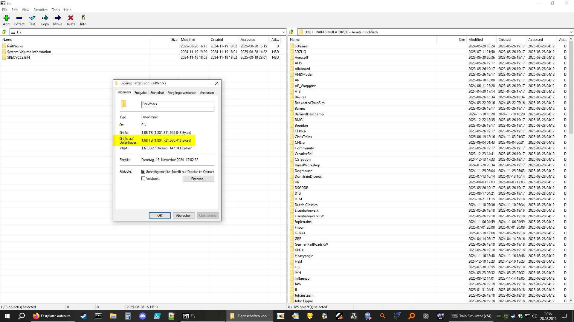
Task: Open the Info toolbar icon
Action: (x=83, y=18)
